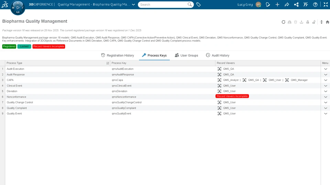The image size is (330, 185).
Task: Click QMS_User viewer in Quality Complaint row
Action: click(229, 108)
